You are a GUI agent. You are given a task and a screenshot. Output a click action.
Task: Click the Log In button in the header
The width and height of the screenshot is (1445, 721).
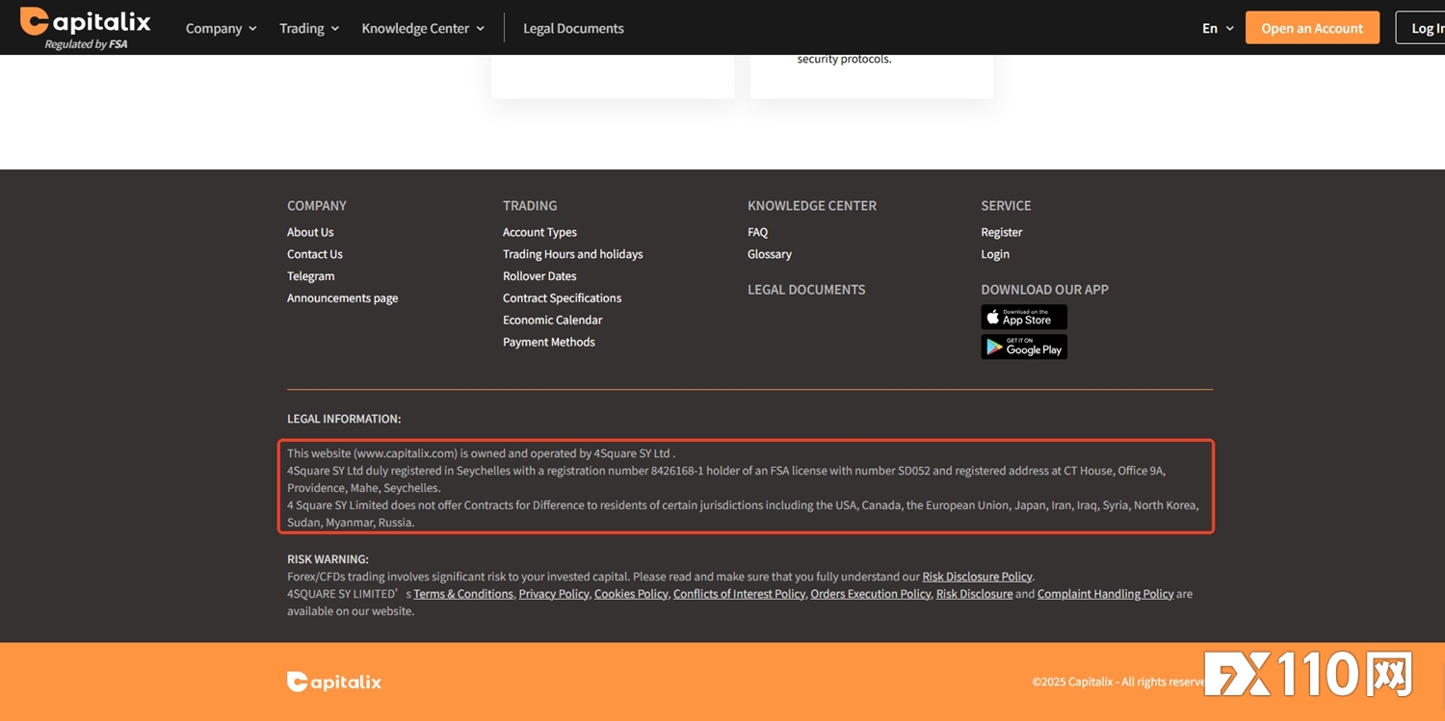[1422, 28]
